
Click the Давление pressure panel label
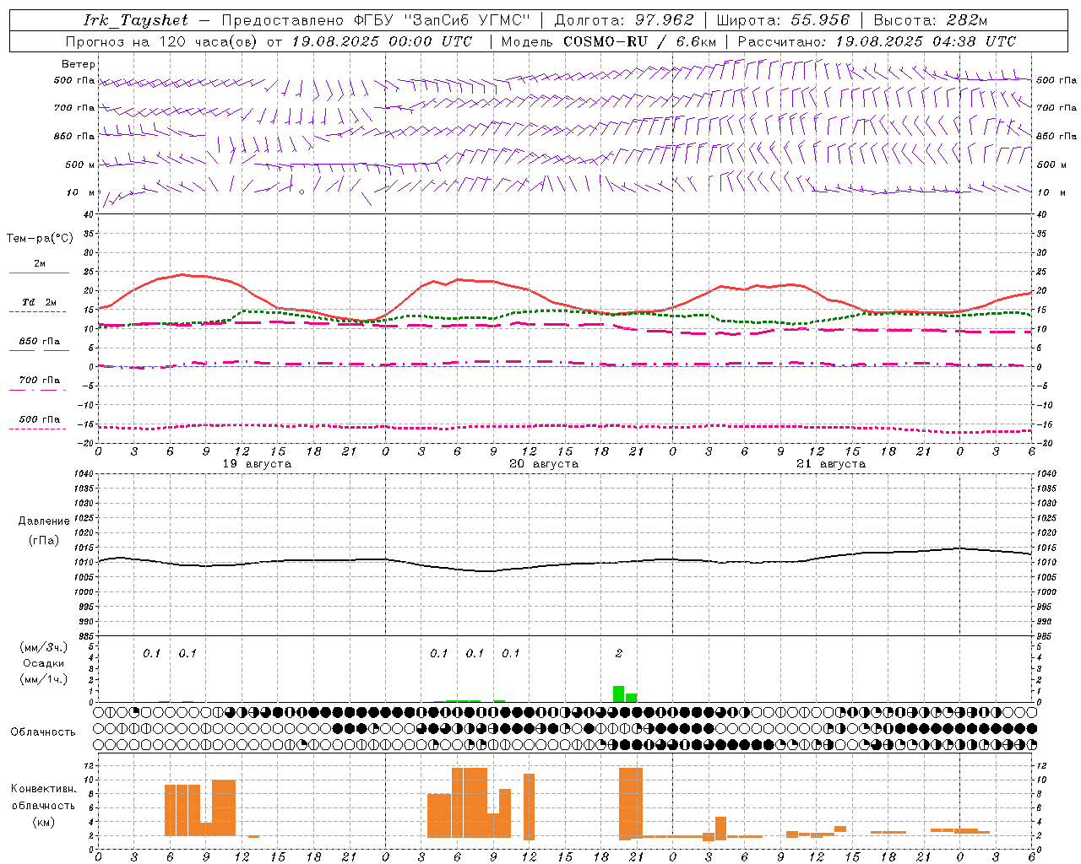(x=44, y=521)
